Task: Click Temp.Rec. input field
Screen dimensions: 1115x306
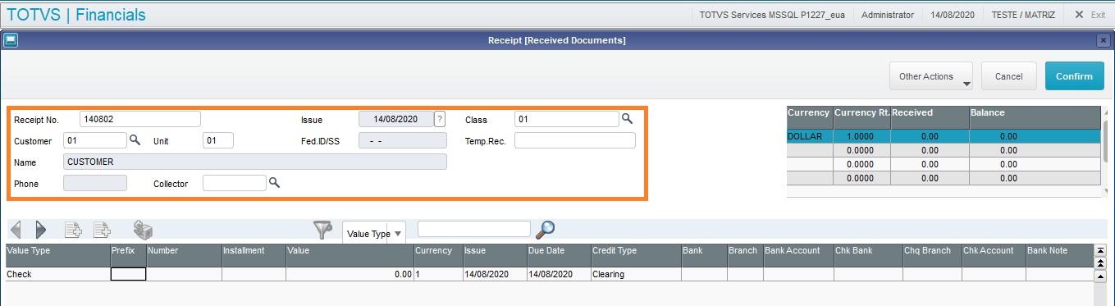Action: [575, 140]
